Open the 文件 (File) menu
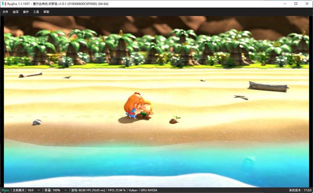This screenshot has width=313, height=193. [5, 12]
